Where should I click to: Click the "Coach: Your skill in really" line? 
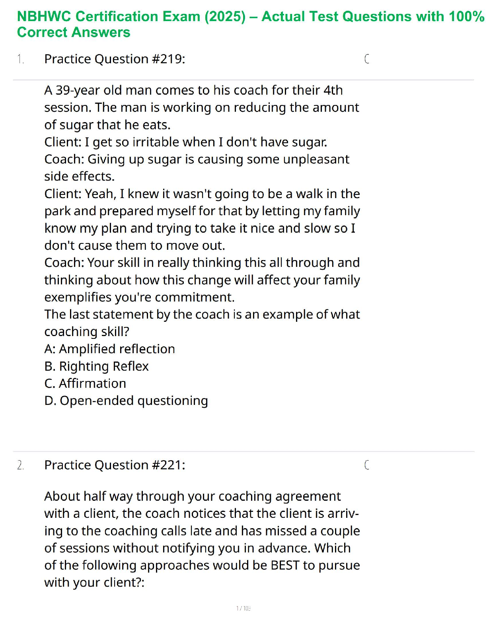(x=202, y=262)
